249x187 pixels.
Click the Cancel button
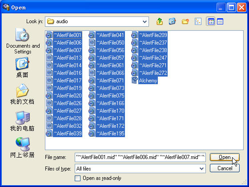tap(225, 168)
